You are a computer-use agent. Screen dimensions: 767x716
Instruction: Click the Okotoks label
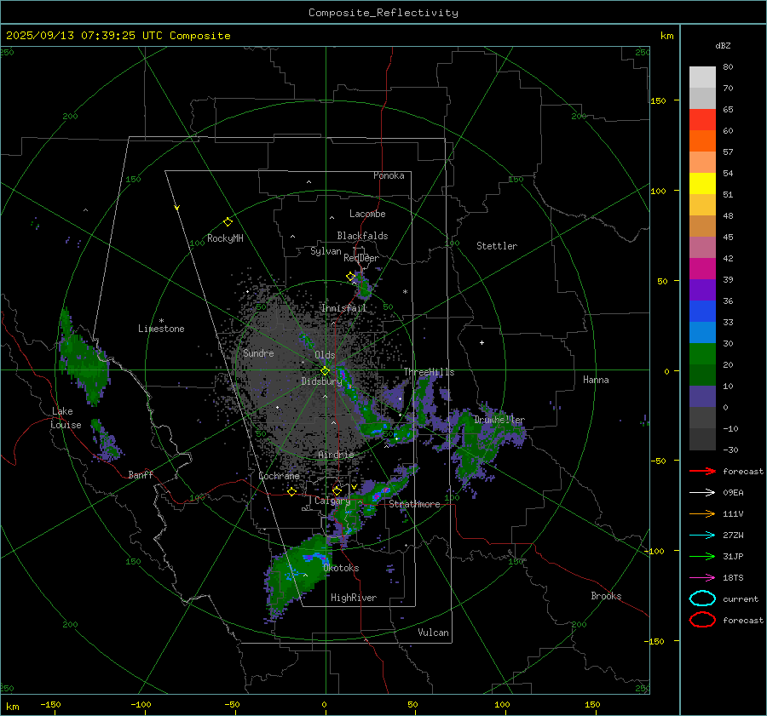(x=341, y=568)
